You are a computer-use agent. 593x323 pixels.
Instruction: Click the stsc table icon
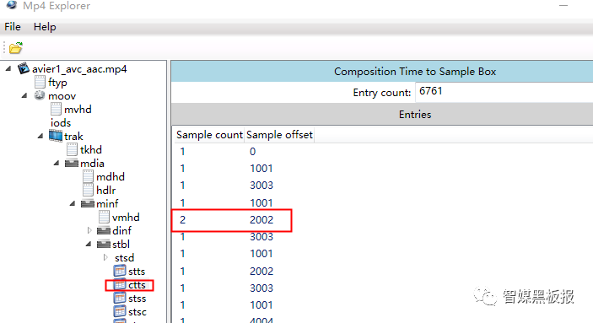click(x=120, y=312)
